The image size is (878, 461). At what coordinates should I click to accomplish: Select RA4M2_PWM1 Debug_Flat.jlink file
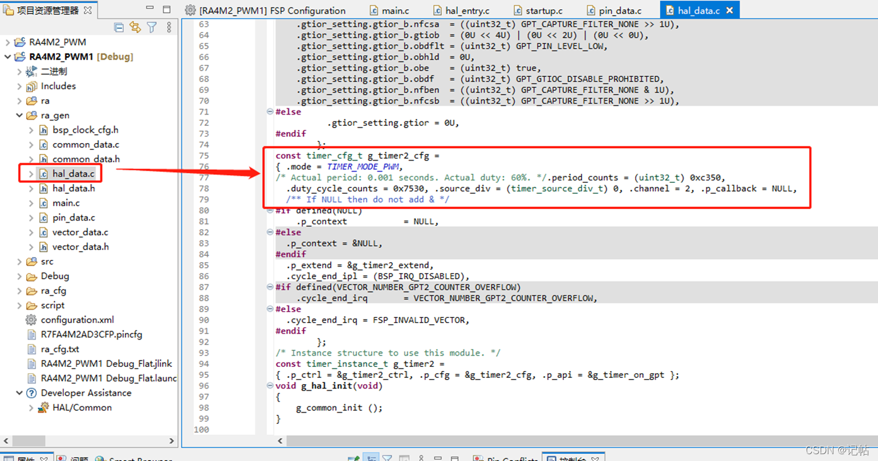coord(106,364)
